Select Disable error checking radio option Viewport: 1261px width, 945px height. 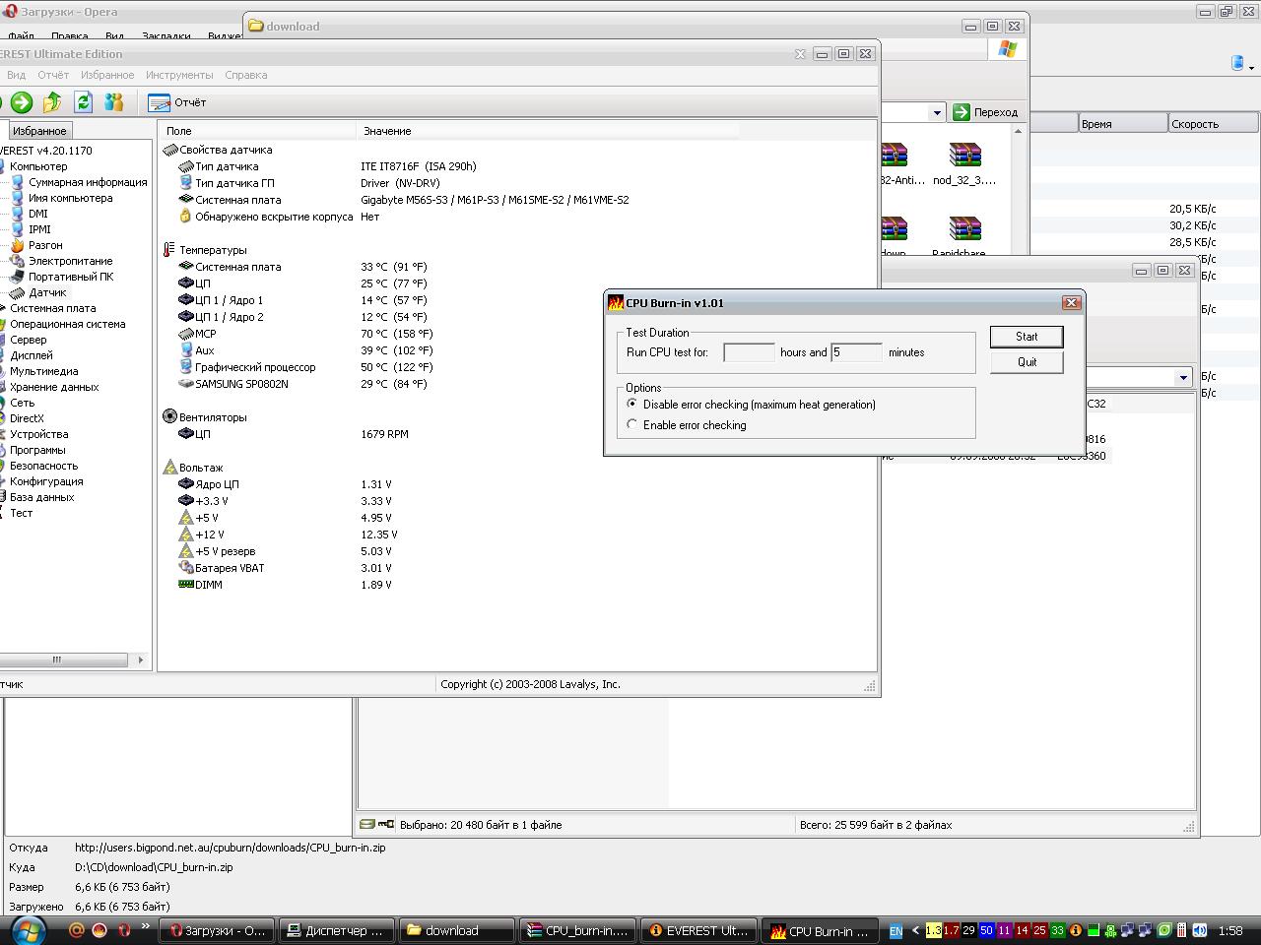tap(632, 405)
